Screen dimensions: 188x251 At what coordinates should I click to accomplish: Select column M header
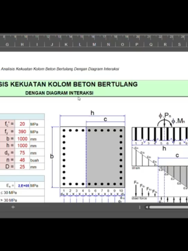94,45
